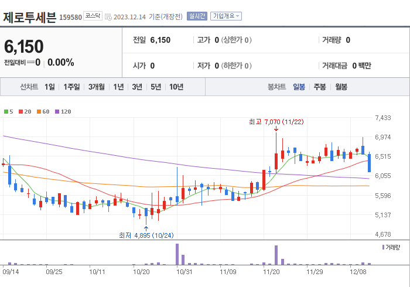
Task: Click the 0.00% change rate
Action: coord(61,63)
